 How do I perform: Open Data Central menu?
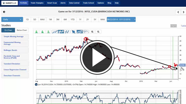pos(74,3)
